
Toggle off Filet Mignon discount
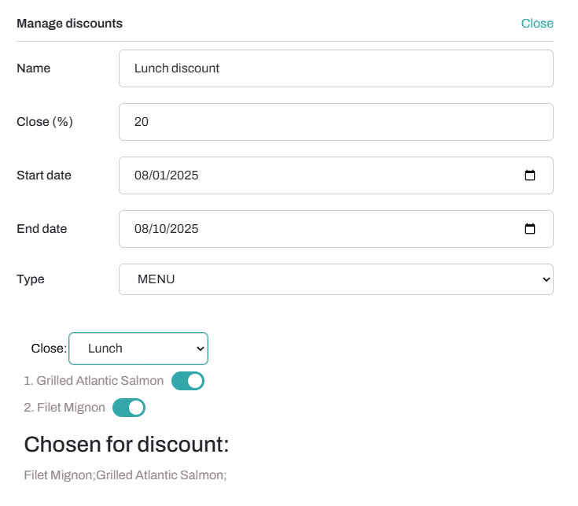tap(129, 408)
